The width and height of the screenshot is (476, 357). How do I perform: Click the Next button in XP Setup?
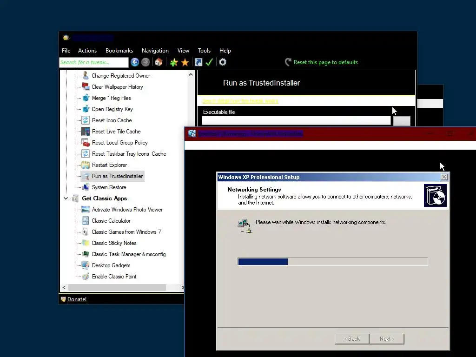click(387, 339)
